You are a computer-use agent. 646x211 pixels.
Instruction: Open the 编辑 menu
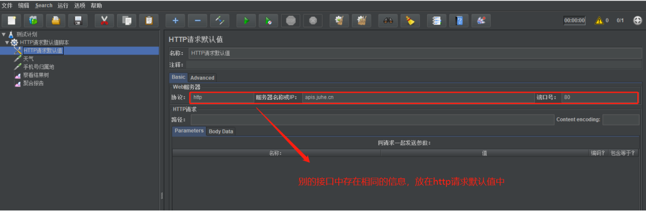23,5
